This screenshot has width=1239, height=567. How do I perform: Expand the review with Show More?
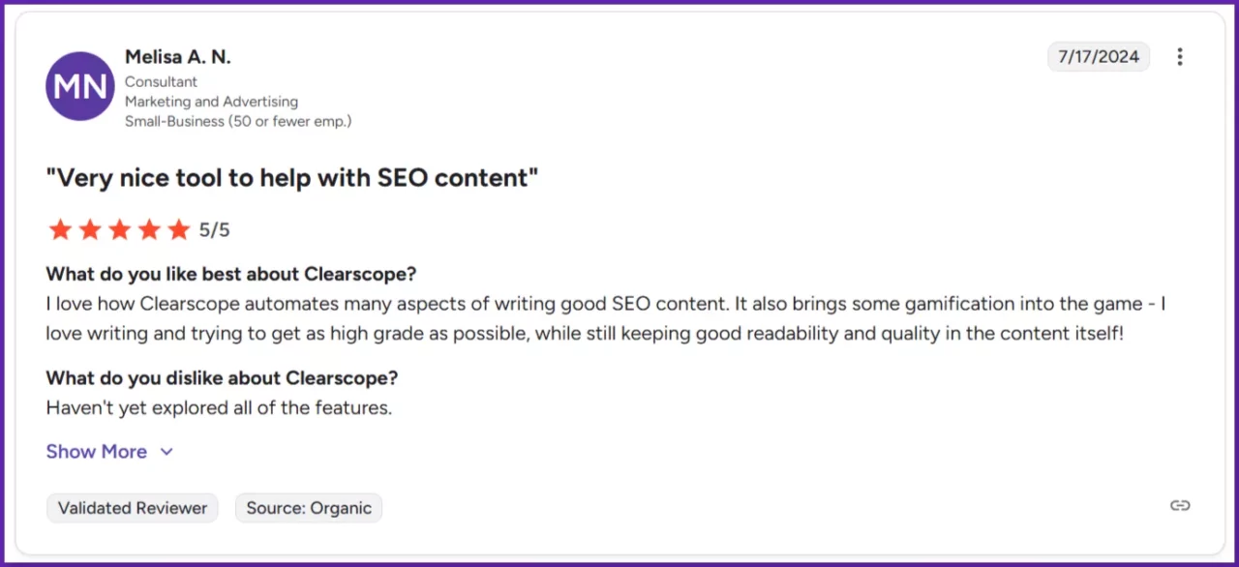[97, 452]
